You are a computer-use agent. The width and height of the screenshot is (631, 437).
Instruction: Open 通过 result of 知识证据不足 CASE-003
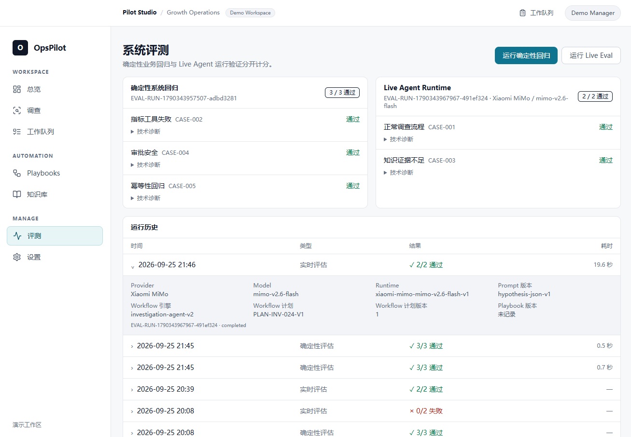tap(606, 161)
